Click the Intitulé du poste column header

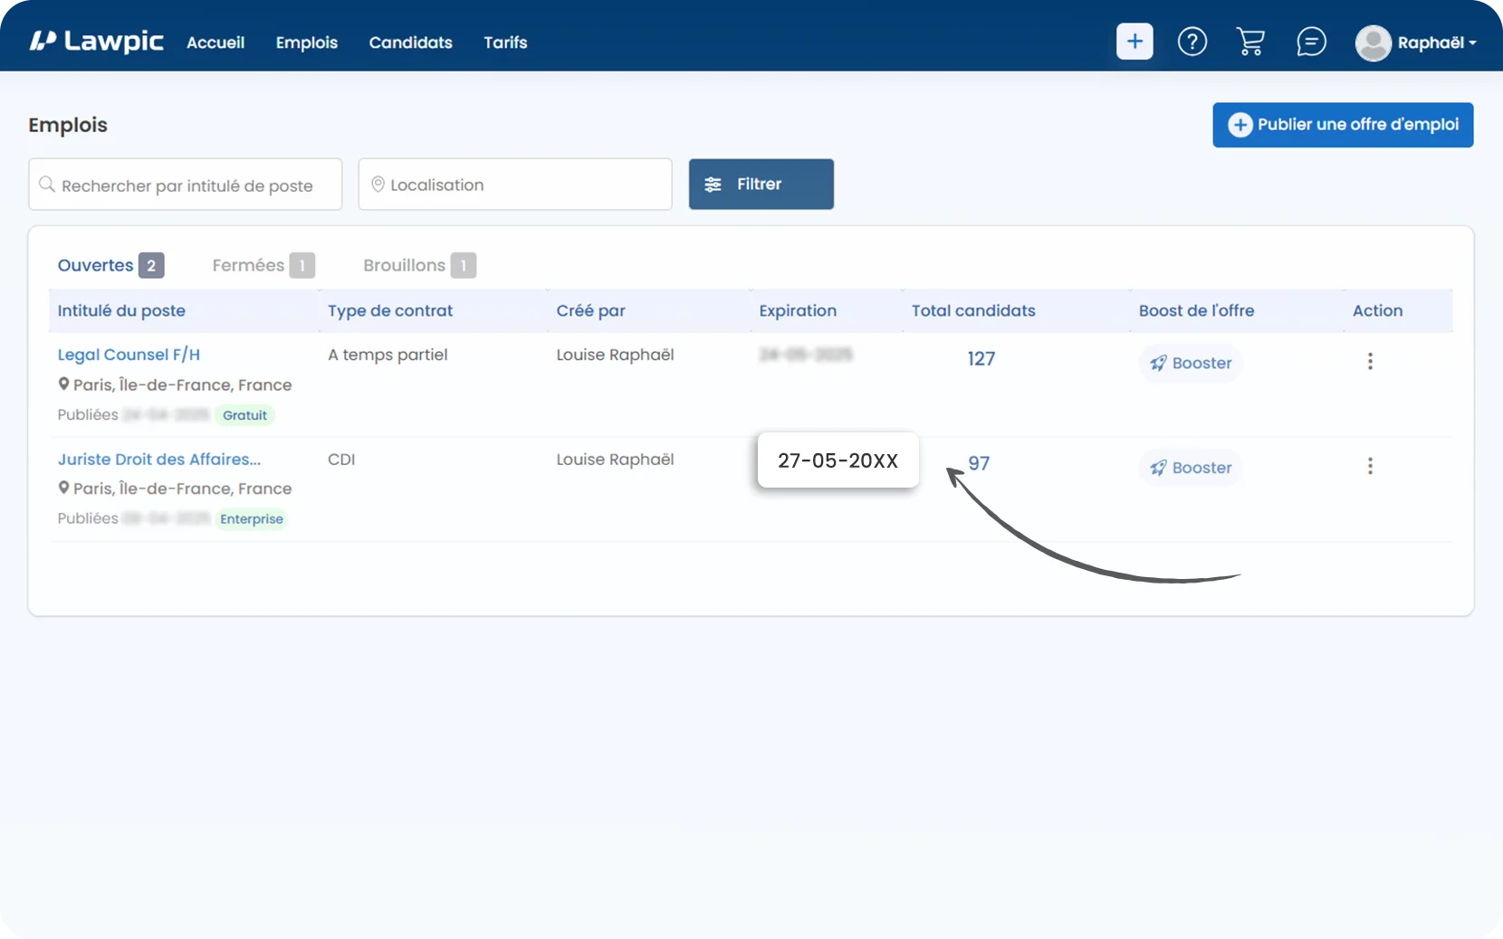tap(121, 311)
